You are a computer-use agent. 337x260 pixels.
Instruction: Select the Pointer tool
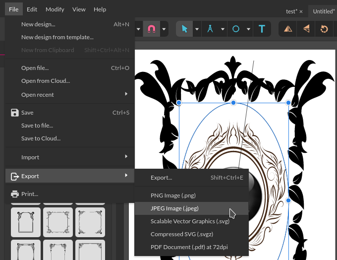coord(184,29)
